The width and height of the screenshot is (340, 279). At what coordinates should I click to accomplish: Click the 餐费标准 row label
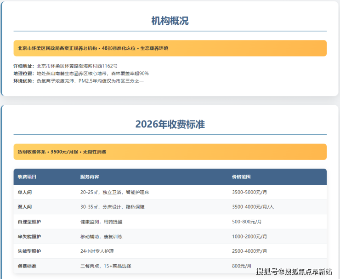coord(27,266)
